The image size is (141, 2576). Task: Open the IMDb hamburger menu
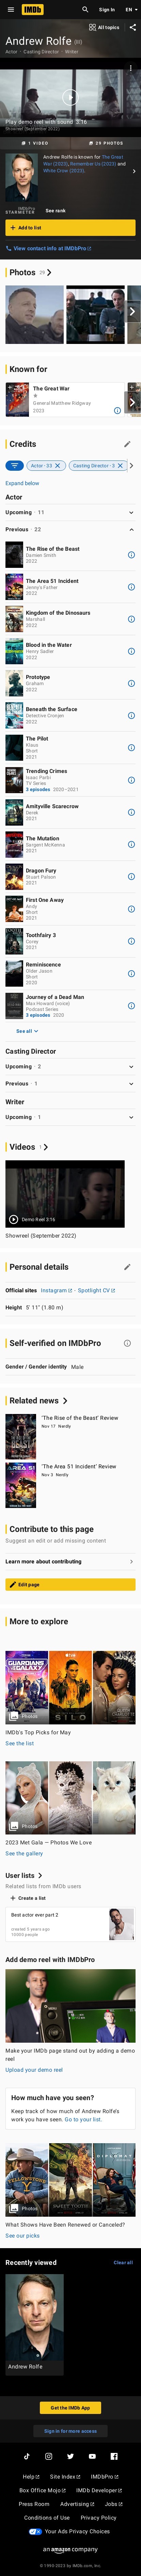point(8,9)
